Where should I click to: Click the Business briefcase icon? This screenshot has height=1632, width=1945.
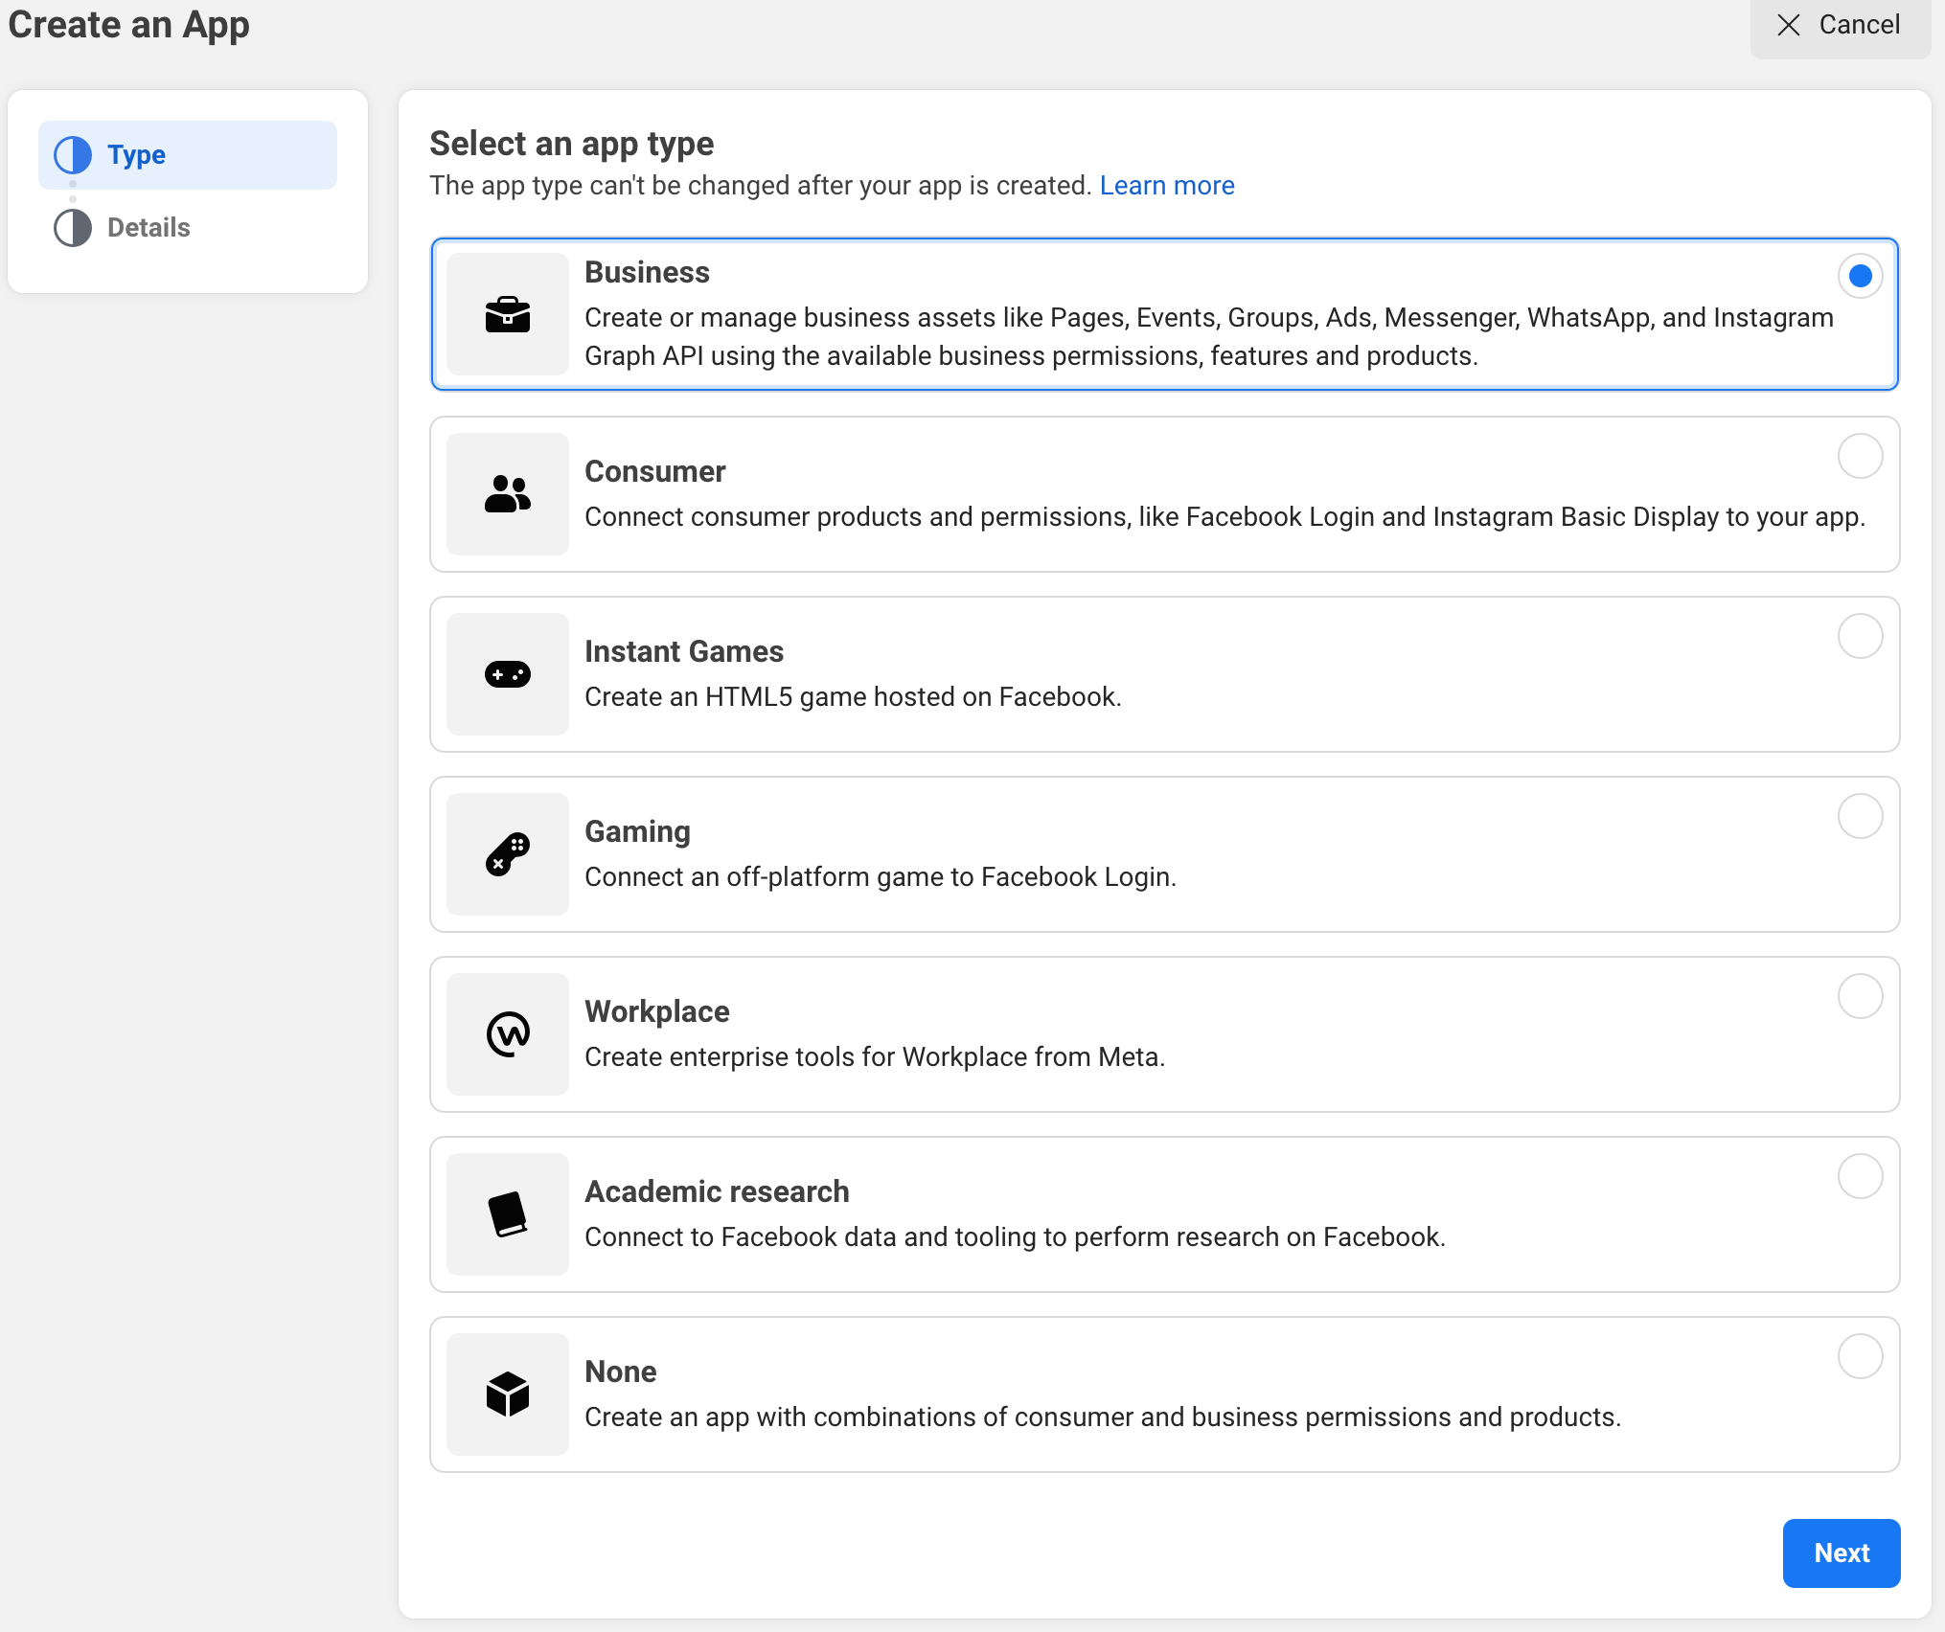point(508,314)
